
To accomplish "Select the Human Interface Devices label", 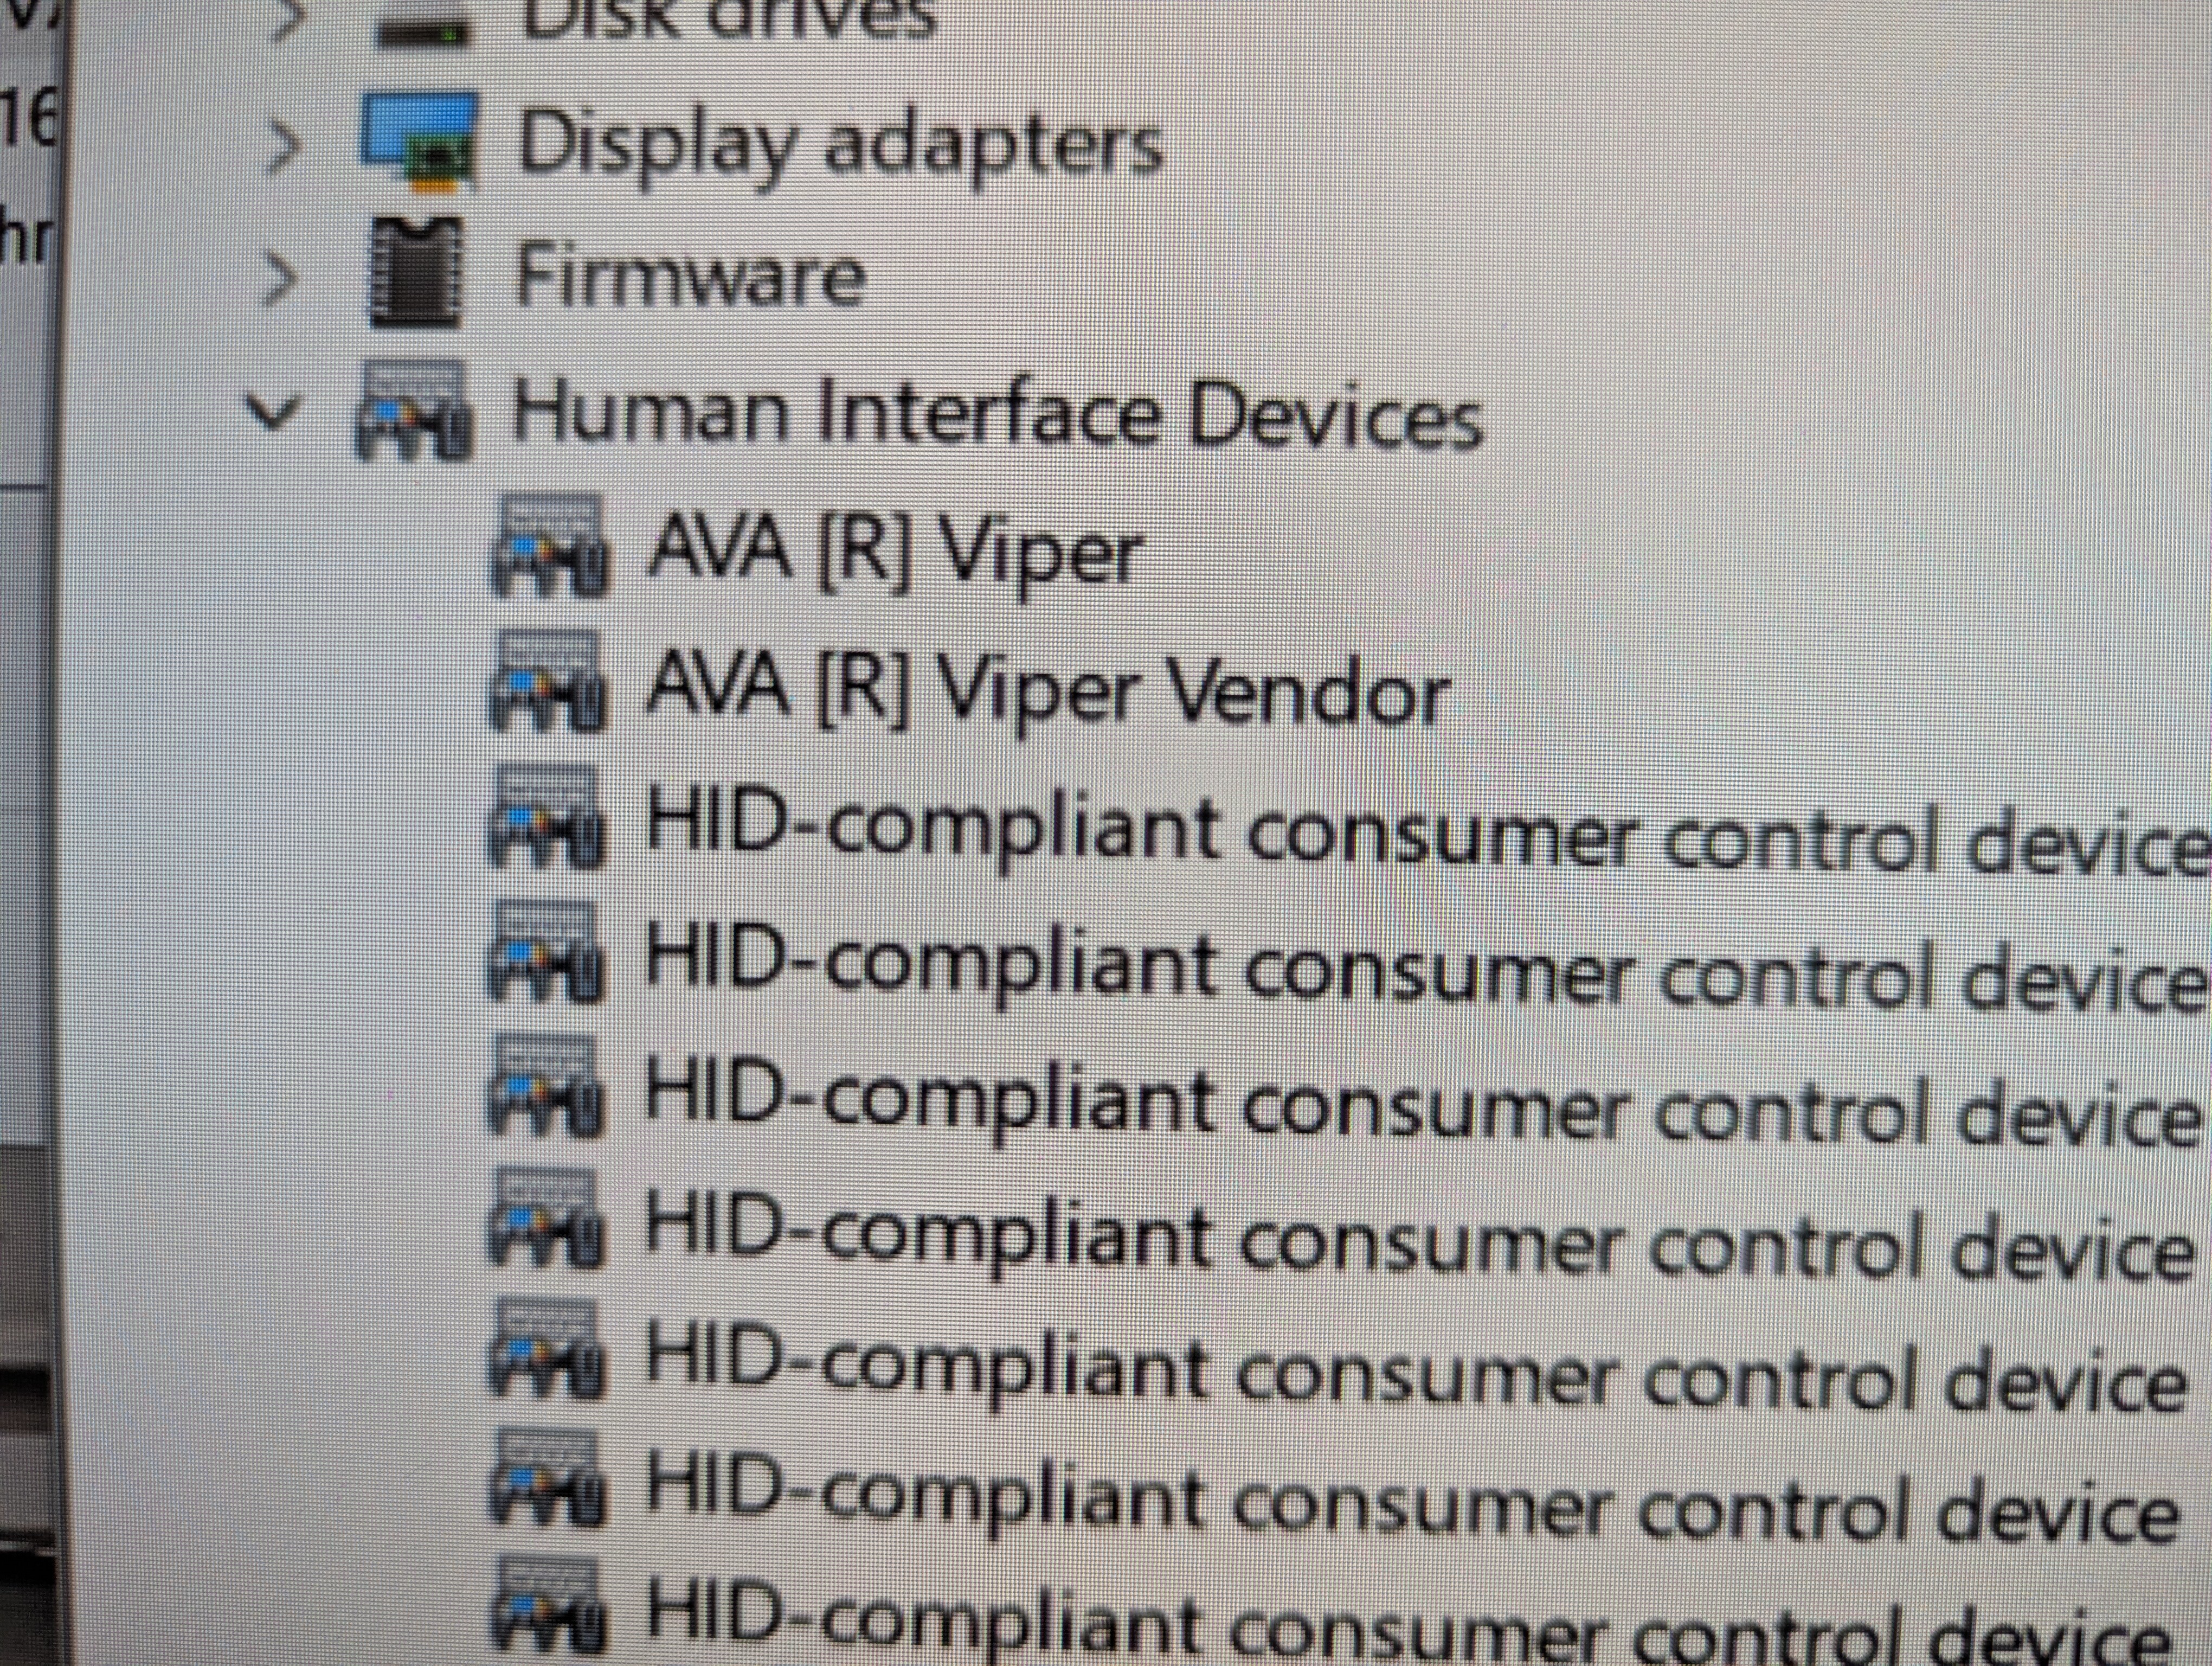I will (996, 414).
